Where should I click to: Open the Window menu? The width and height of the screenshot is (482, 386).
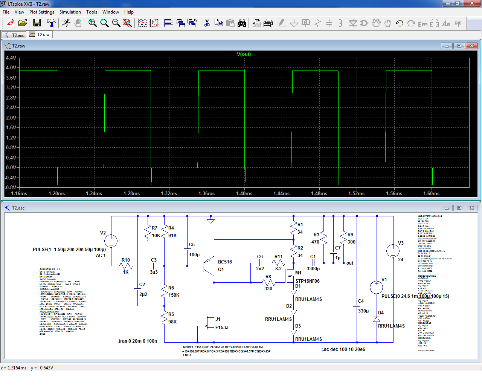pyautogui.click(x=111, y=12)
